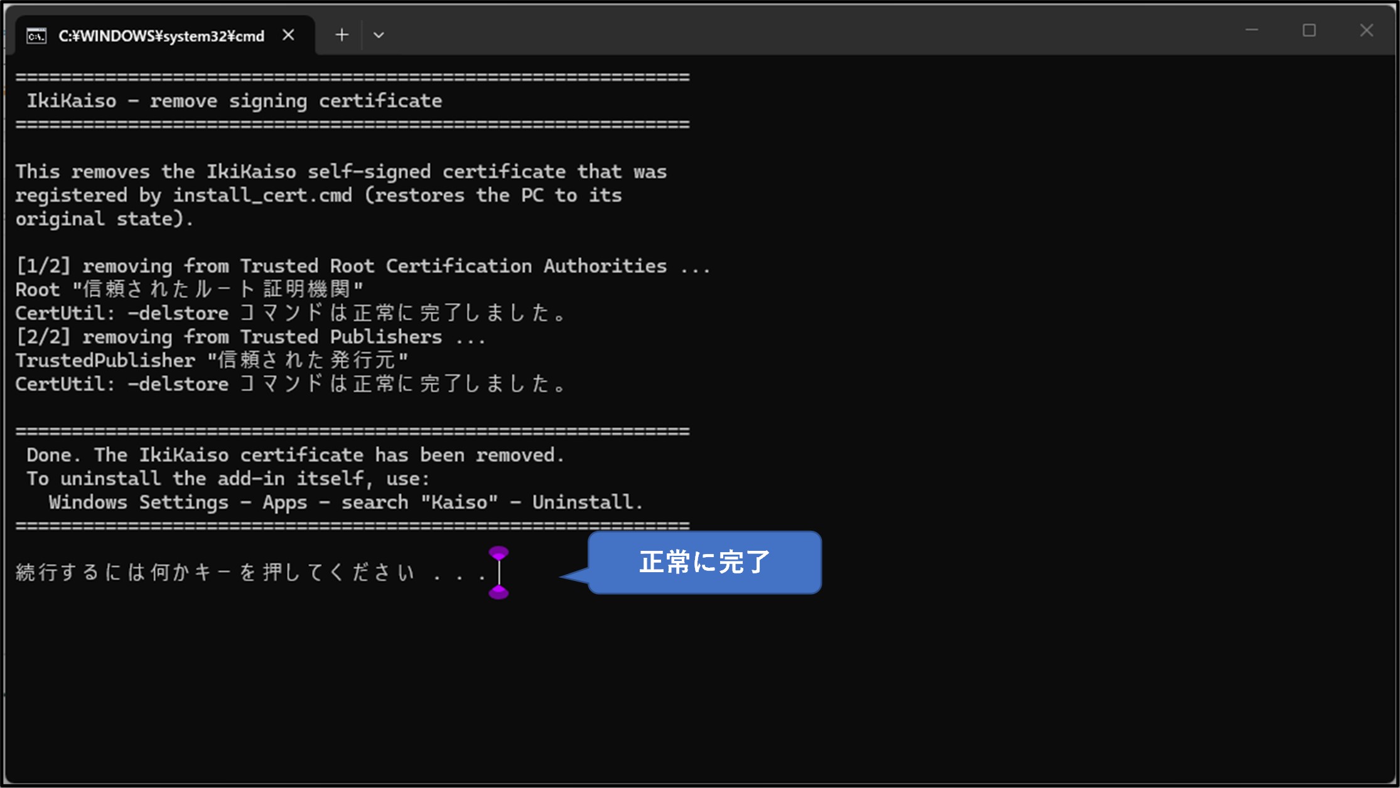Close the terminal window

1367,30
